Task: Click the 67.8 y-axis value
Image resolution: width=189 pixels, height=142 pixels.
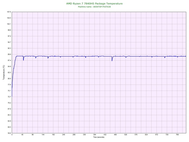Action: point(9,109)
